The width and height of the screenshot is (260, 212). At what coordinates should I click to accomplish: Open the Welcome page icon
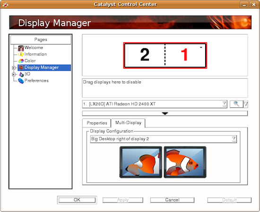click(21, 48)
